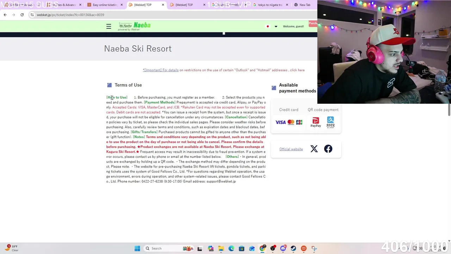Click the JCB card logo
Viewport: 451px width, 254px height.
(299, 122)
